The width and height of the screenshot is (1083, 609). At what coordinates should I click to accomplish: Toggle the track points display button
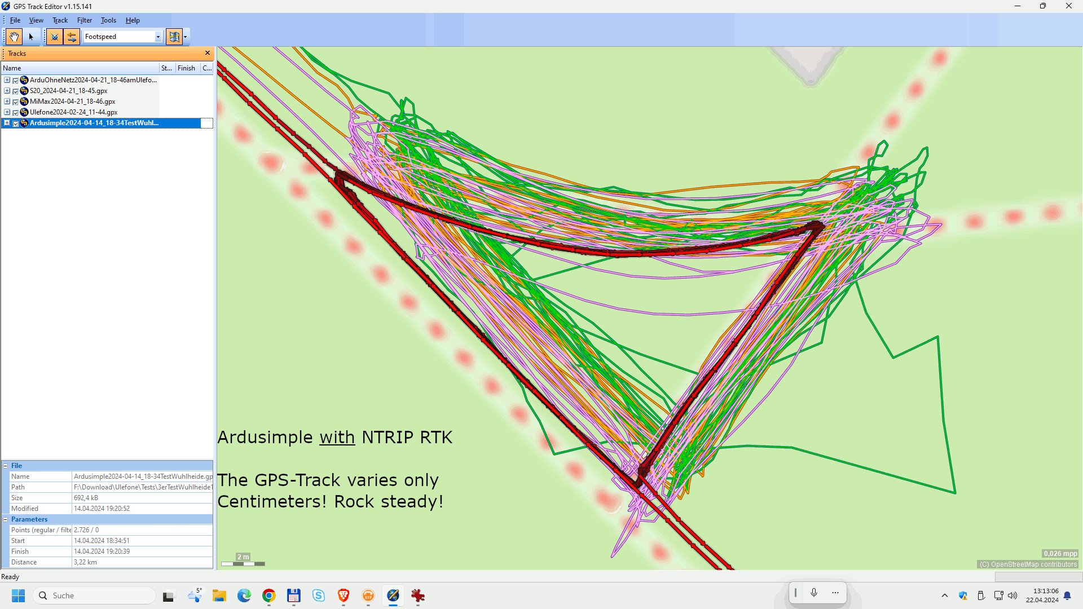coord(54,37)
